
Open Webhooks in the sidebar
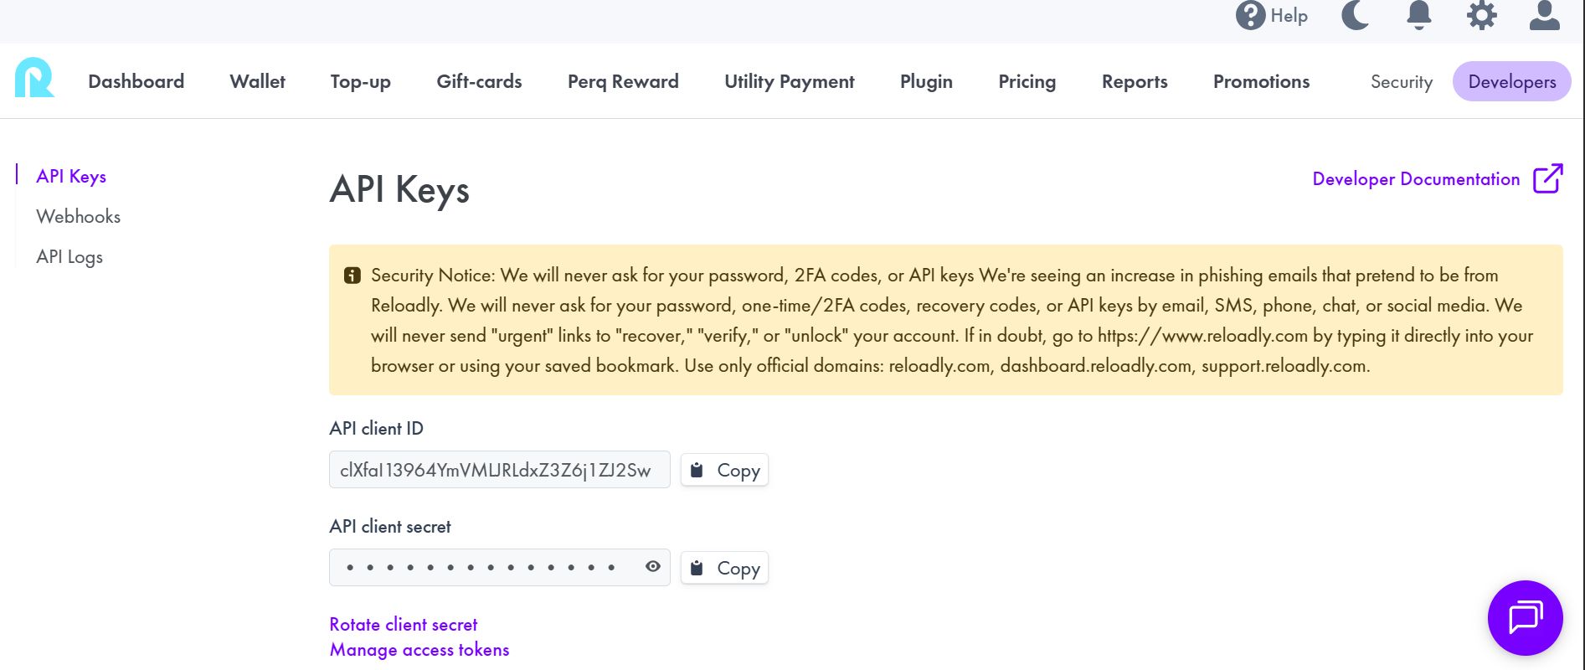[78, 216]
